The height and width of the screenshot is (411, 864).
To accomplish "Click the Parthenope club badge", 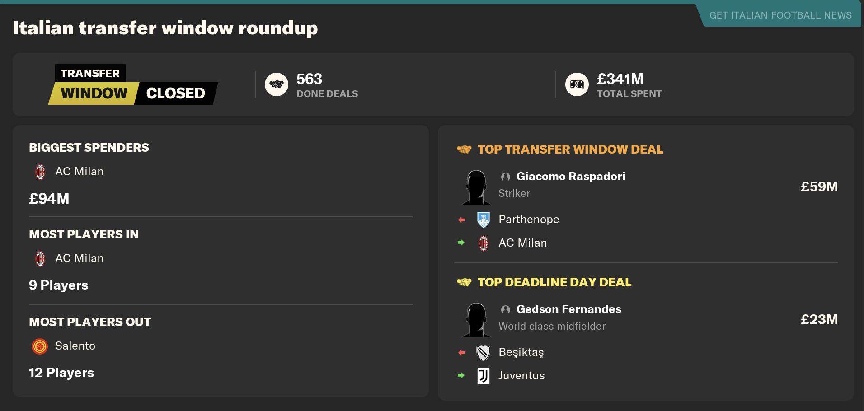I will pyautogui.click(x=484, y=220).
